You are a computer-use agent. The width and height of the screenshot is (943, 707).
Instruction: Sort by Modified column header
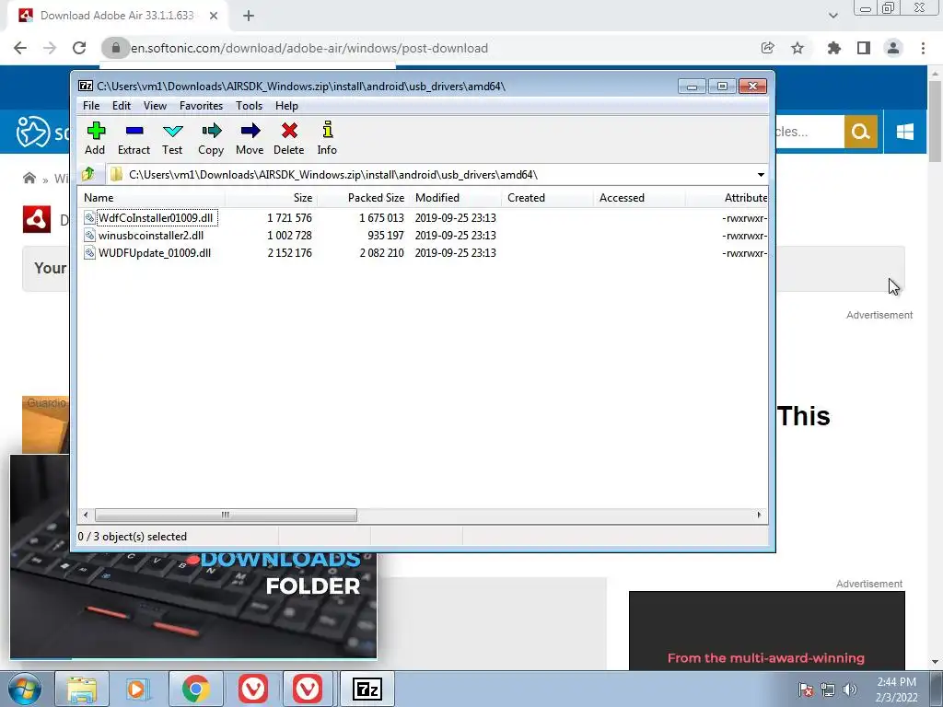[x=455, y=198]
